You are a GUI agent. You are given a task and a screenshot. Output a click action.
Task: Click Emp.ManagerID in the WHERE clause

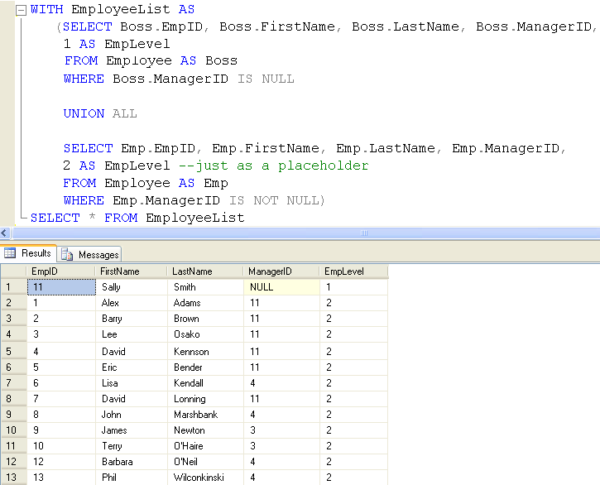pos(166,200)
